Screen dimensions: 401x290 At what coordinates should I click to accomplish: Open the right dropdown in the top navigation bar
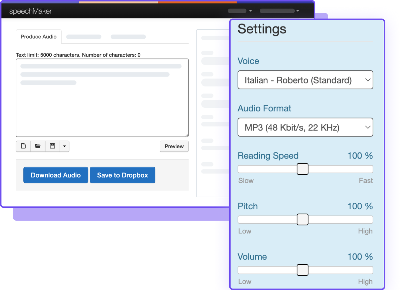point(278,11)
